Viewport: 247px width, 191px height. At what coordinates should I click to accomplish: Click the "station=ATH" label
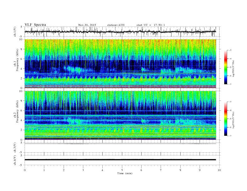click(116, 25)
